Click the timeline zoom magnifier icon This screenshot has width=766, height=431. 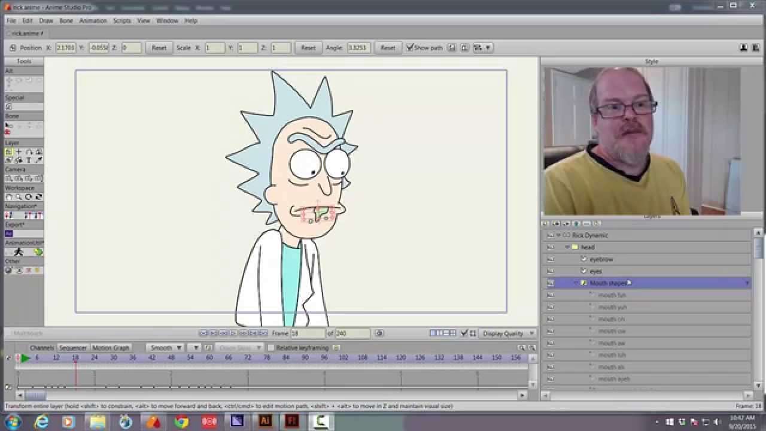522,348
